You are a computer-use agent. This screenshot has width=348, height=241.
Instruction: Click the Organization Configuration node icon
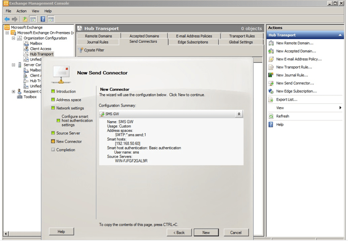(19, 38)
